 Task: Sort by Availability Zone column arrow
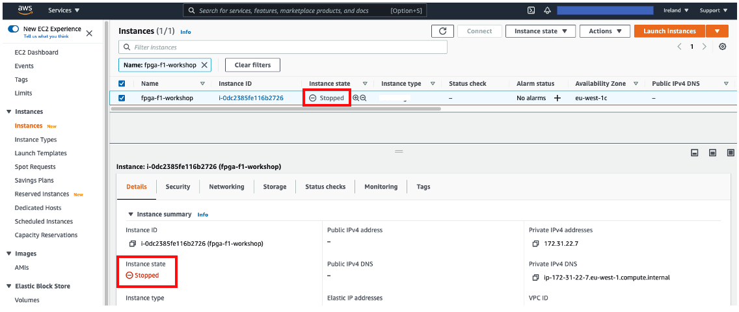[x=636, y=84]
